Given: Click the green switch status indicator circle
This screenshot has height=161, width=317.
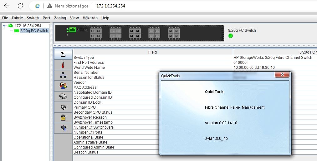Looking at the screenshot, I should click(230, 36).
